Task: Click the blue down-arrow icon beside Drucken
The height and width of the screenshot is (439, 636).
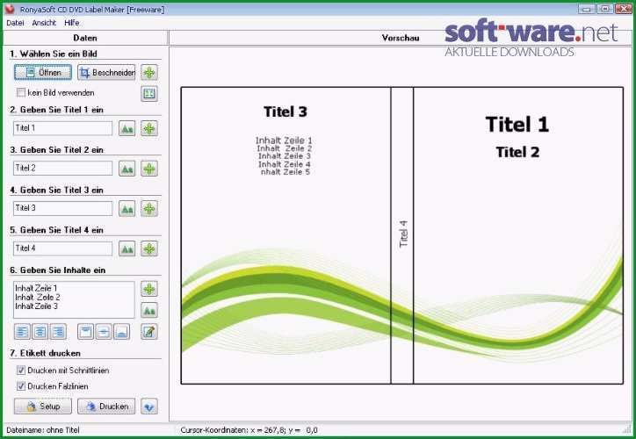Action: tap(149, 407)
